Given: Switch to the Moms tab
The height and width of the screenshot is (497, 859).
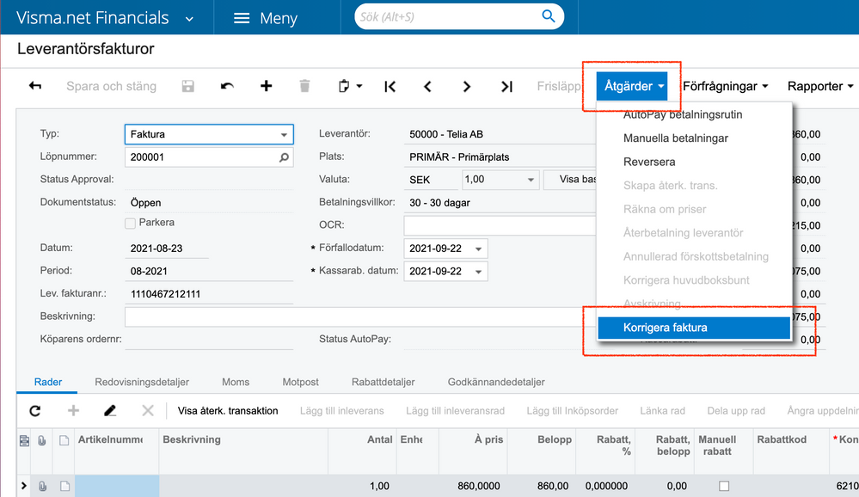Looking at the screenshot, I should (236, 382).
